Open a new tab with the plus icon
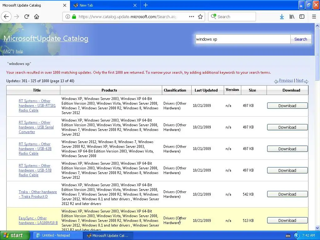The height and width of the screenshot is (240, 320). click(146, 5)
